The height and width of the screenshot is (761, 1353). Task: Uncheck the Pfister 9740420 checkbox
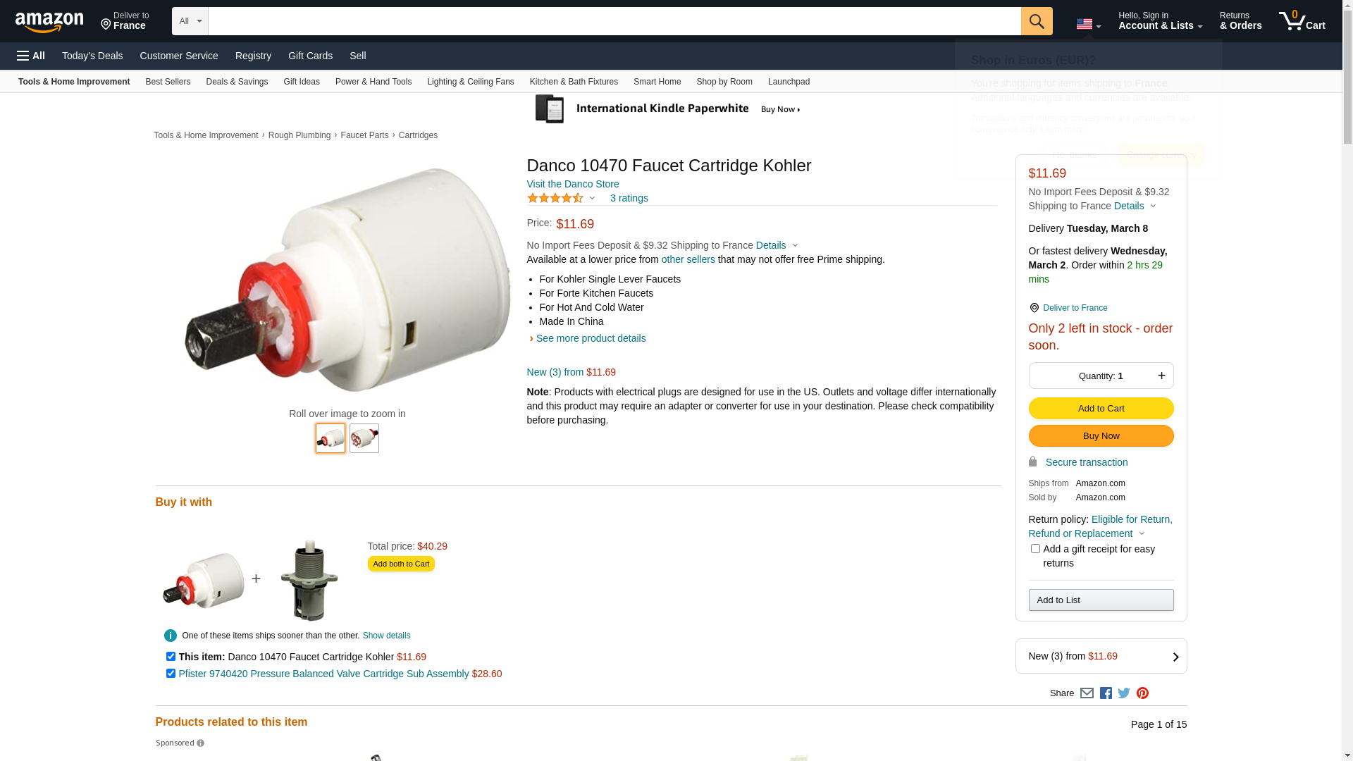[171, 673]
